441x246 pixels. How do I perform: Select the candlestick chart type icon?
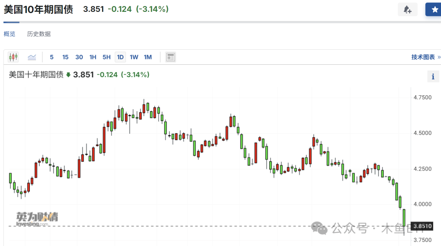pyautogui.click(x=13, y=57)
